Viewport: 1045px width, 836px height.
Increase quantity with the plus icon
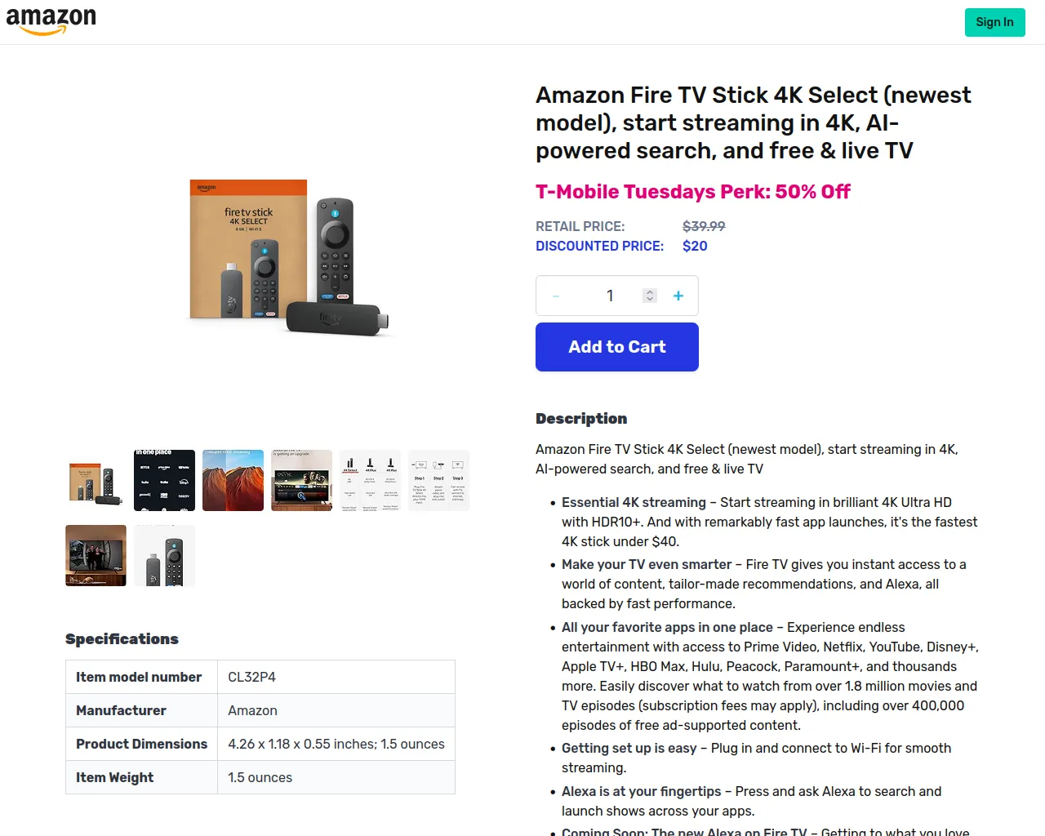pos(678,296)
